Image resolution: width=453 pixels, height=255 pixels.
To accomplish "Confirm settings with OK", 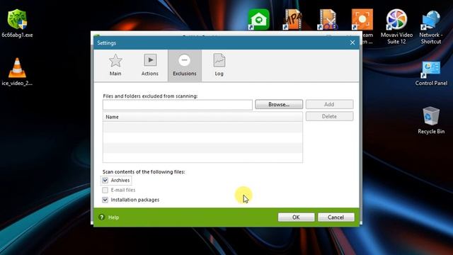I will coord(296,217).
